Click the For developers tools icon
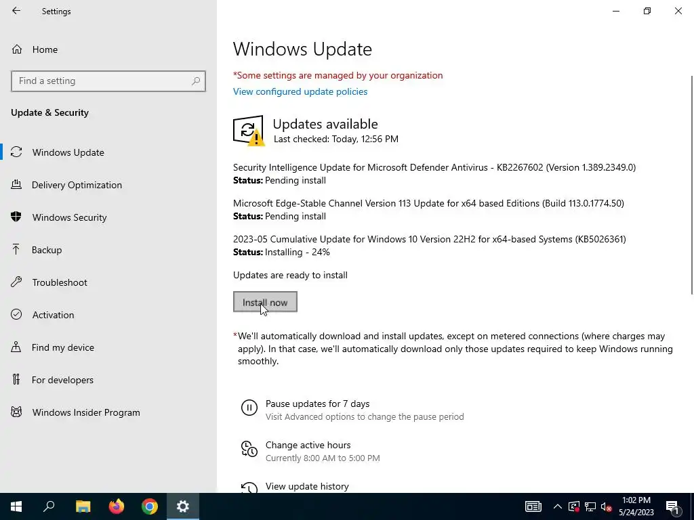Screen dimensions: 694x520 (x=16, y=379)
